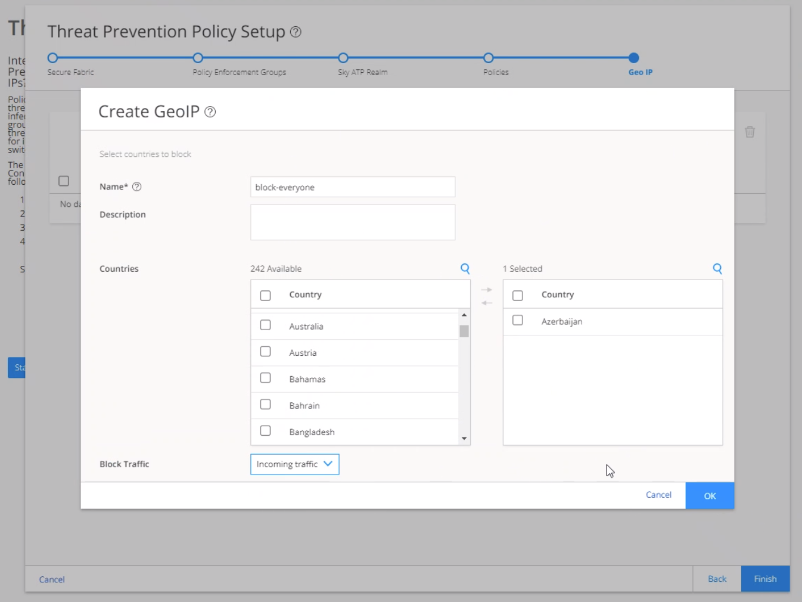Delete using the trash icon behind dialog
802x602 pixels.
750,132
